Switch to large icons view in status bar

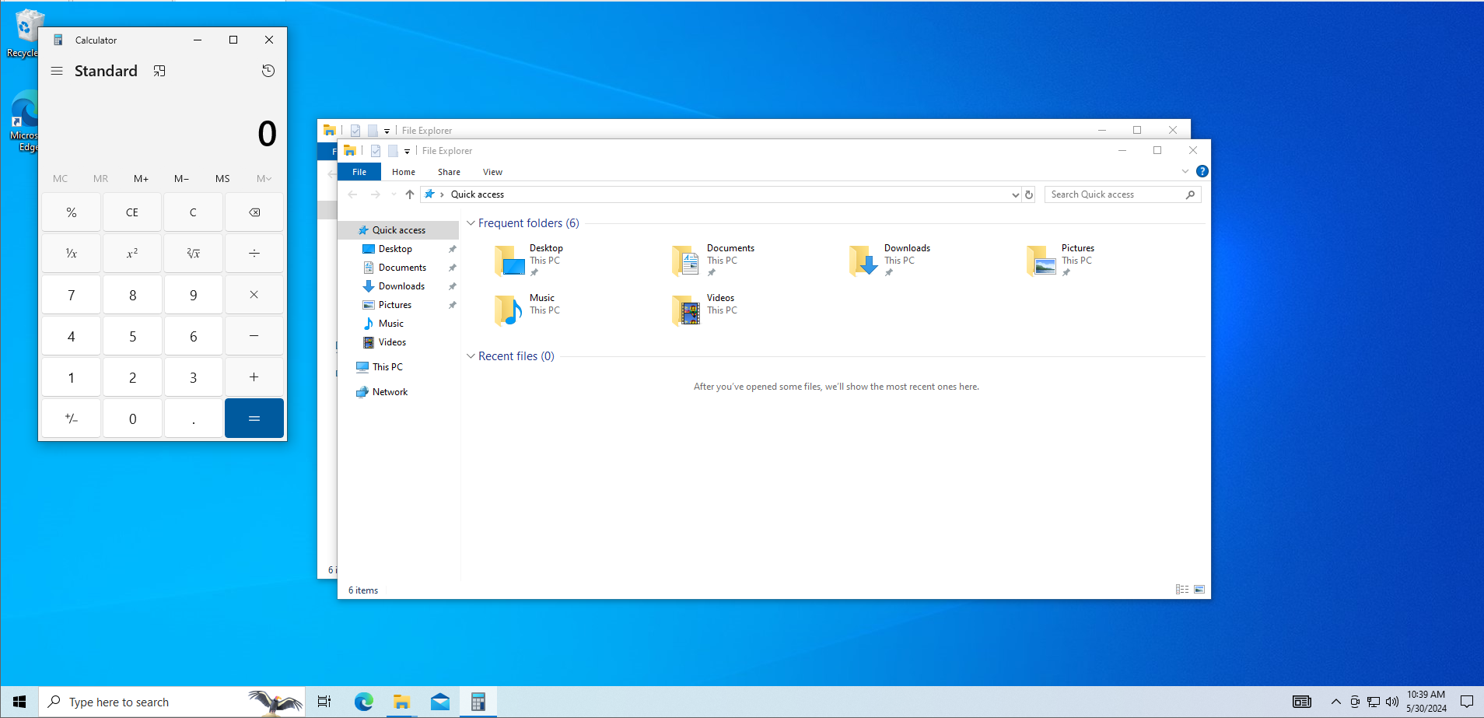pyautogui.click(x=1199, y=590)
